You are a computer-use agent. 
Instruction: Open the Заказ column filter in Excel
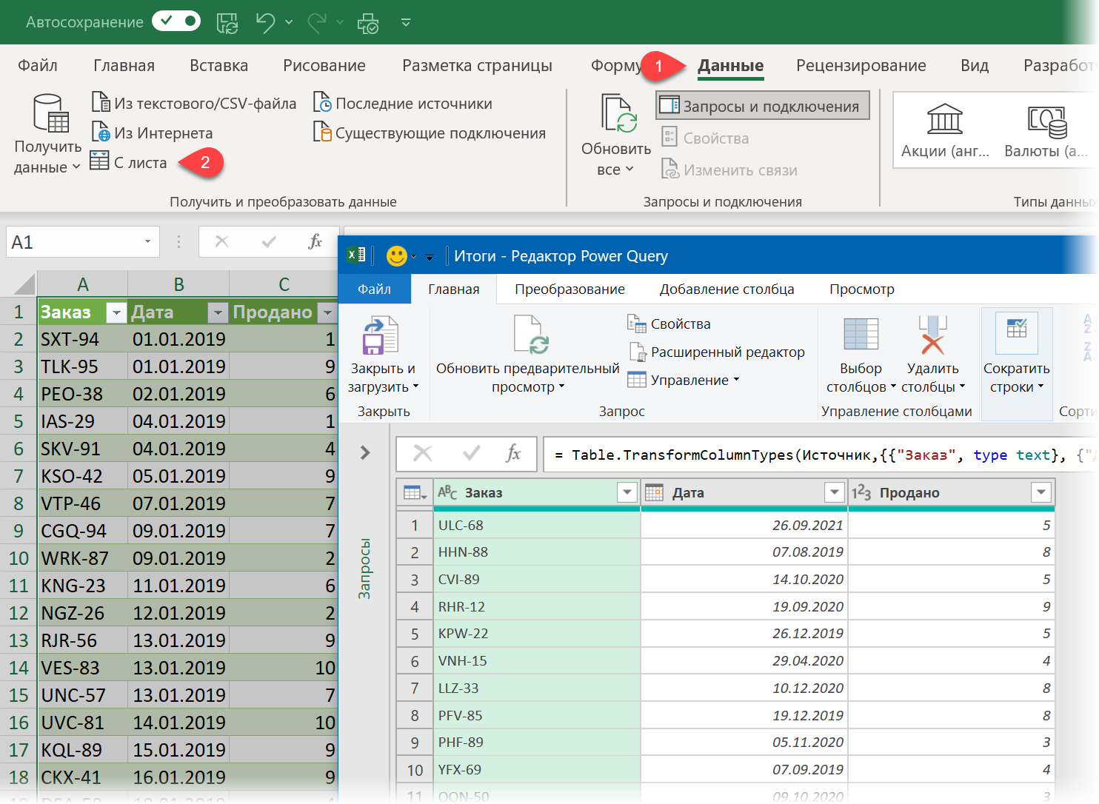(x=116, y=313)
